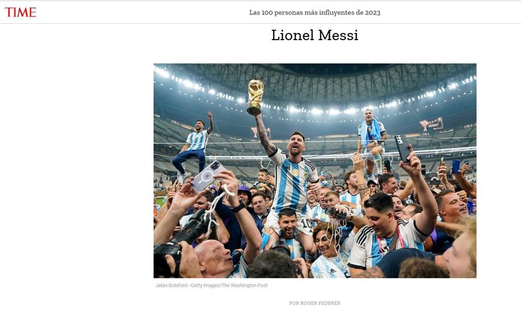Click the stadium scoreboard screen at right

pyautogui.click(x=431, y=125)
